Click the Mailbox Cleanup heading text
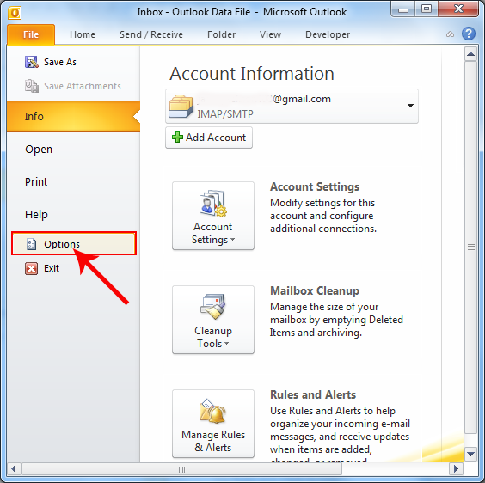The width and height of the screenshot is (485, 483). click(x=315, y=290)
